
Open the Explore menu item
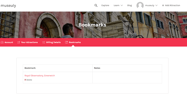click(105, 5)
